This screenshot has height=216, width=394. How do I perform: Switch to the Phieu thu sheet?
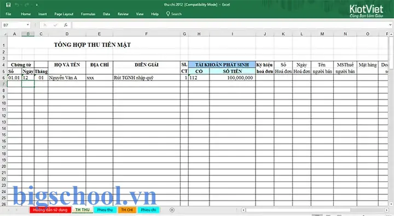pyautogui.click(x=105, y=210)
